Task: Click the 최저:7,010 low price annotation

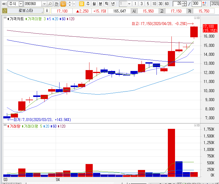Action: (39, 120)
